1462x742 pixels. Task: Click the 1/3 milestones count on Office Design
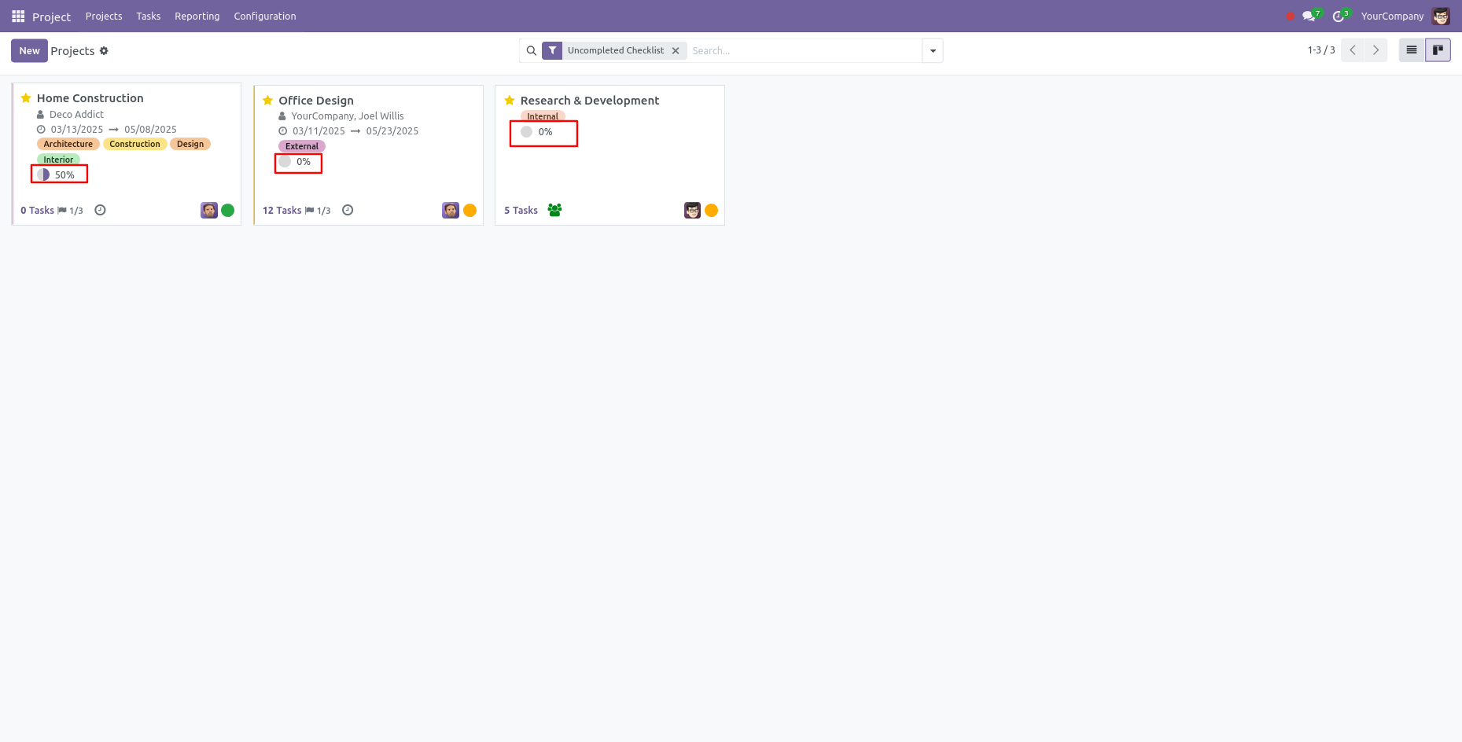[x=323, y=211]
